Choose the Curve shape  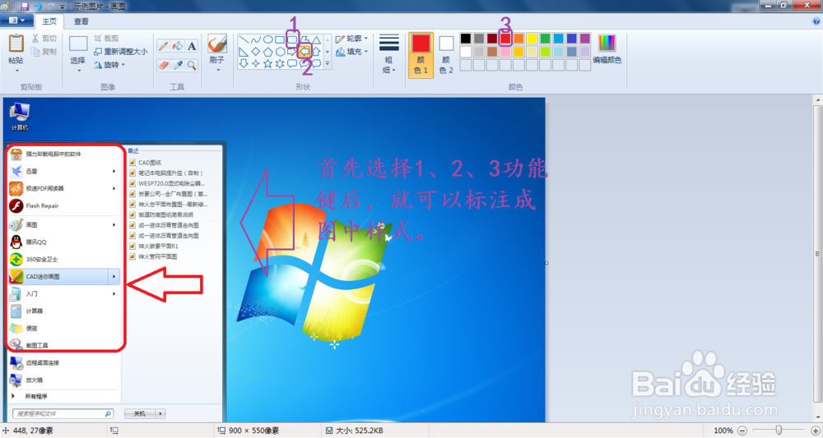tap(256, 39)
